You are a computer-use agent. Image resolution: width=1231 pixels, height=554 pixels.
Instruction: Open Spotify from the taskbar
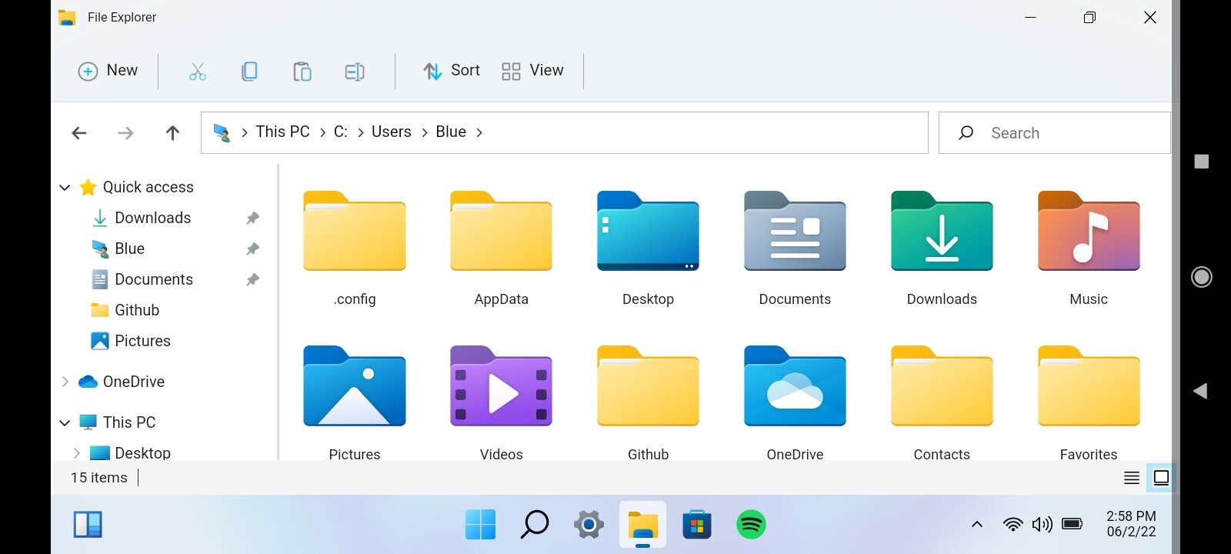(x=751, y=525)
